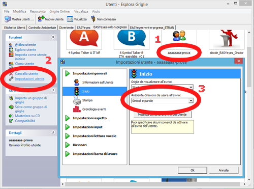Switch to Controllo Ambientale tab
This screenshot has width=254, height=189.
click(42, 28)
